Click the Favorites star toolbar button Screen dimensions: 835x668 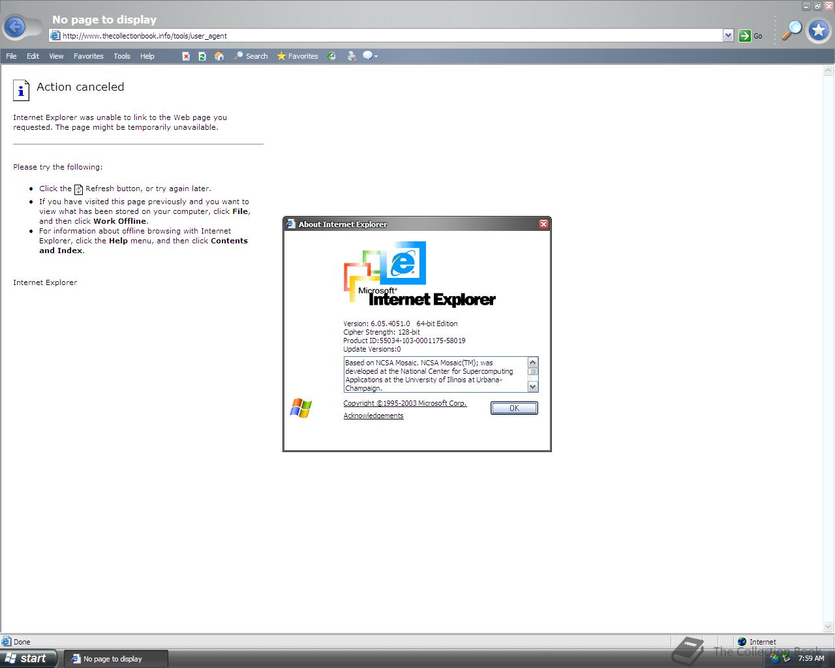pos(297,56)
